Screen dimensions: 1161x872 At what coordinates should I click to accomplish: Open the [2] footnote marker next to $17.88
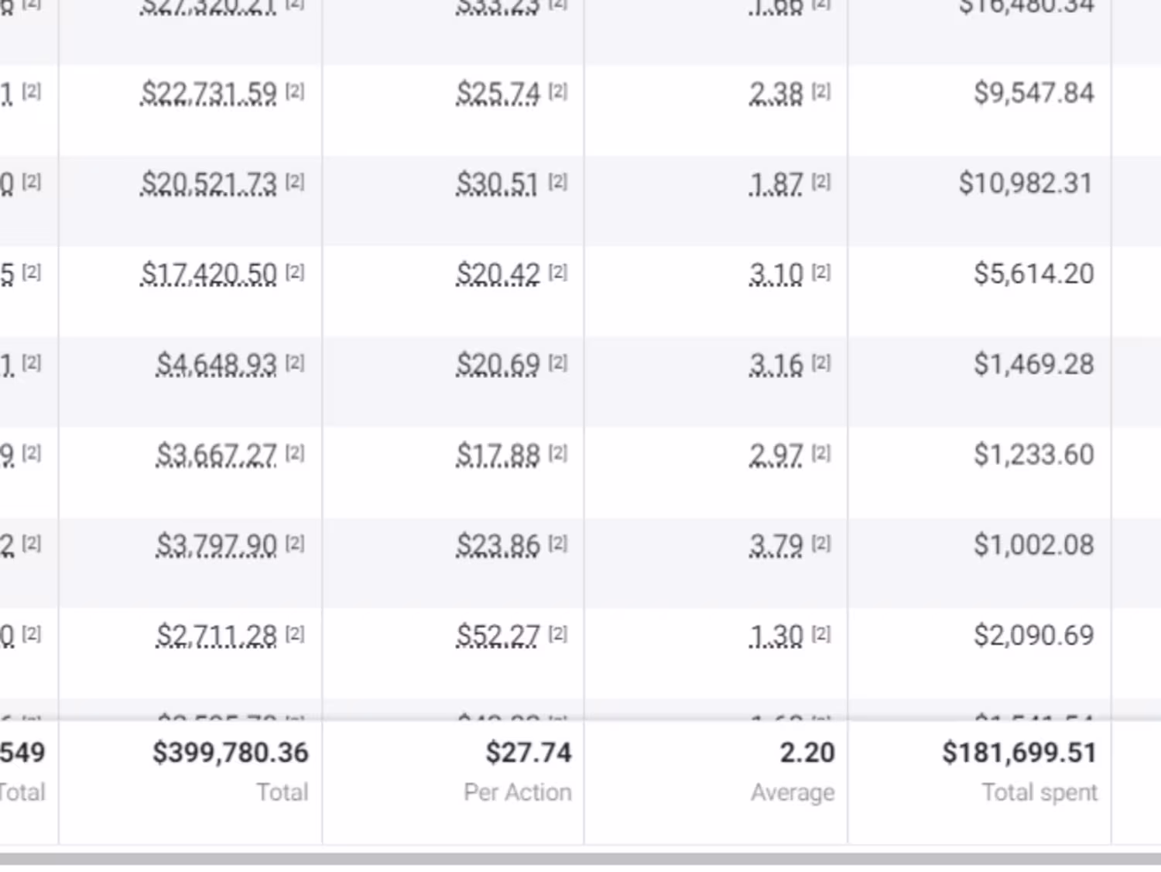[x=558, y=454]
